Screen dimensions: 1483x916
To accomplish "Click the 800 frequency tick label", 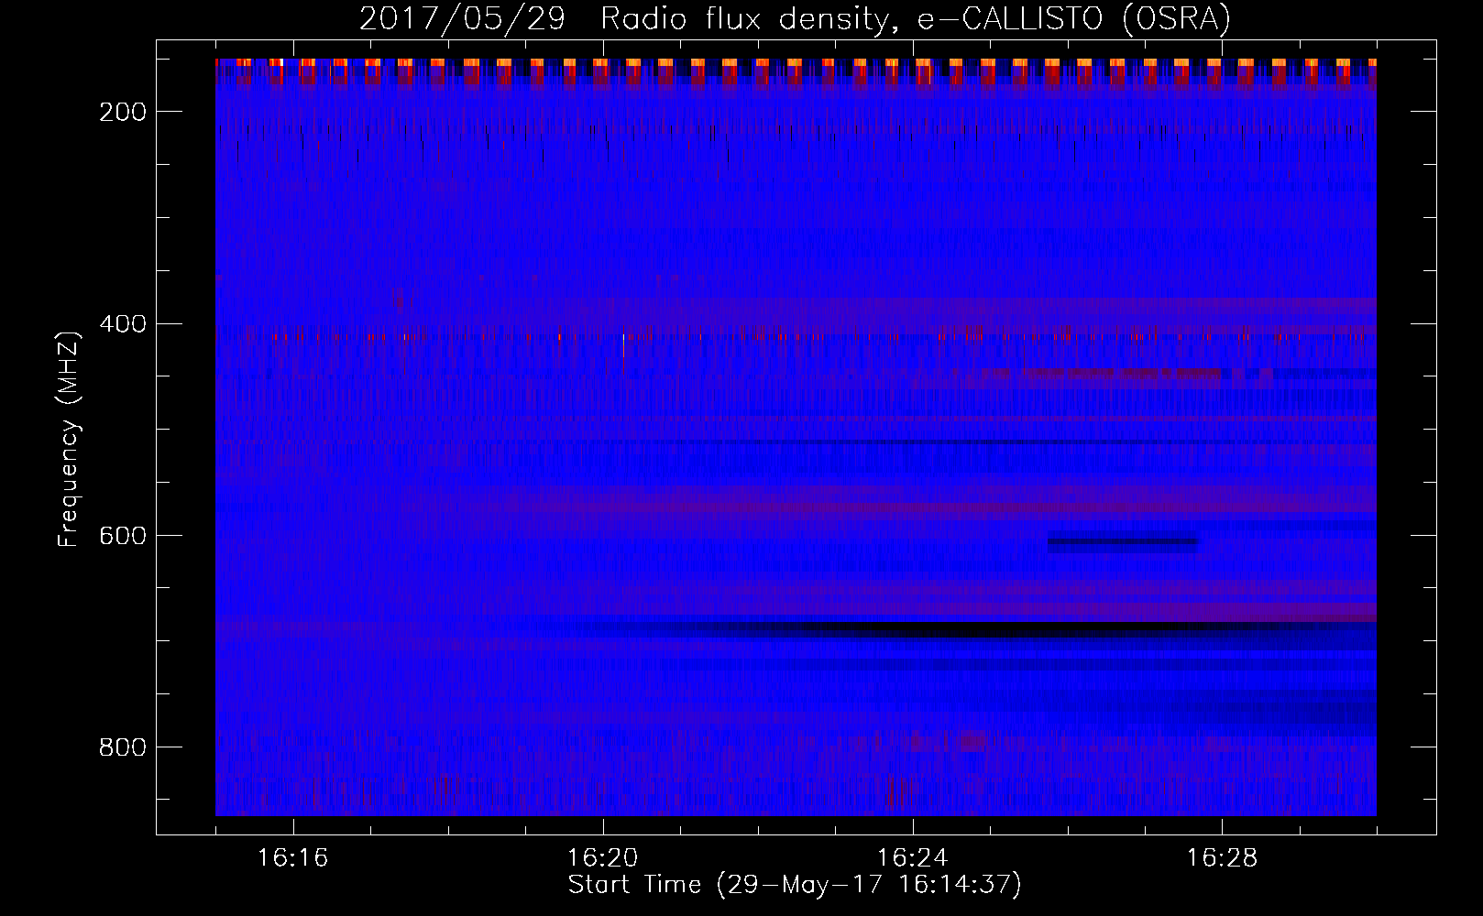I will coord(122,747).
